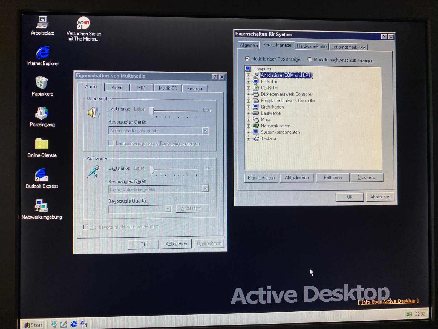
Task: Switch to the Video tab
Action: pyautogui.click(x=117, y=87)
